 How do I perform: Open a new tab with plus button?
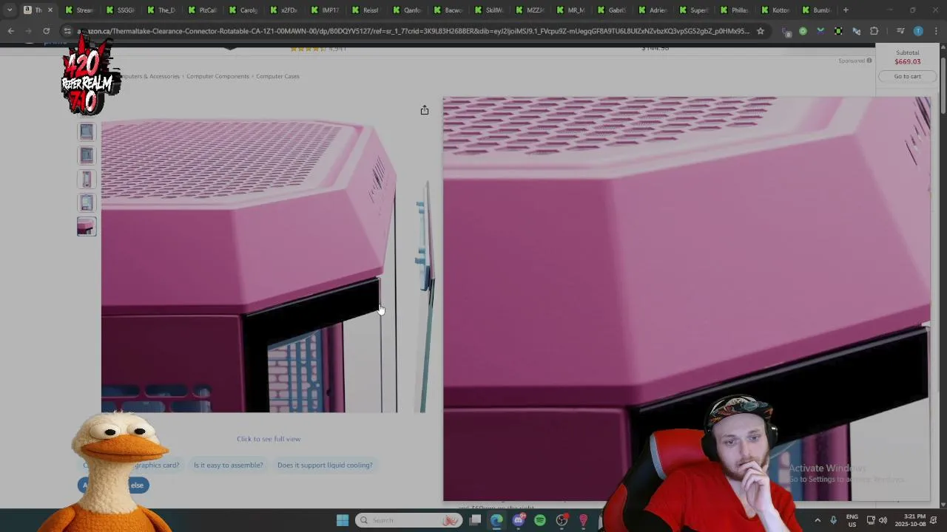pos(846,10)
